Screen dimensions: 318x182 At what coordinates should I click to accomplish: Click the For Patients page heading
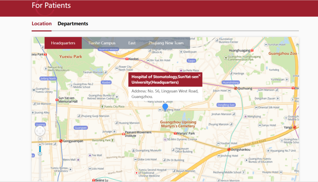(x=51, y=5)
